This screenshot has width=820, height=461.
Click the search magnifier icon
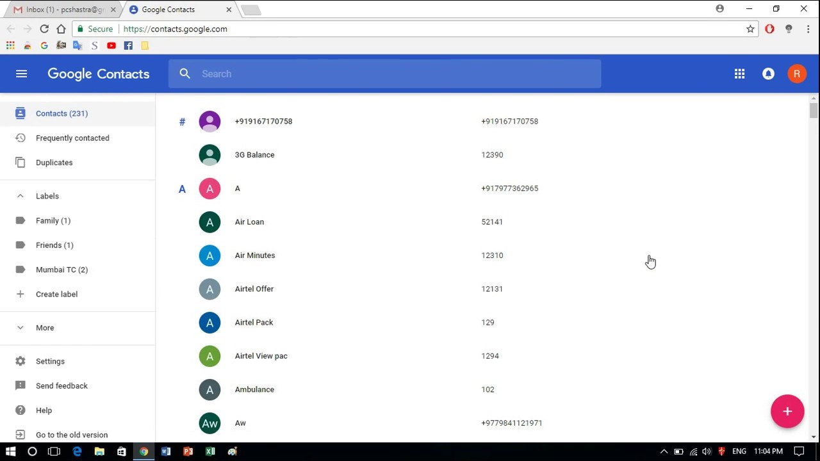pos(185,74)
